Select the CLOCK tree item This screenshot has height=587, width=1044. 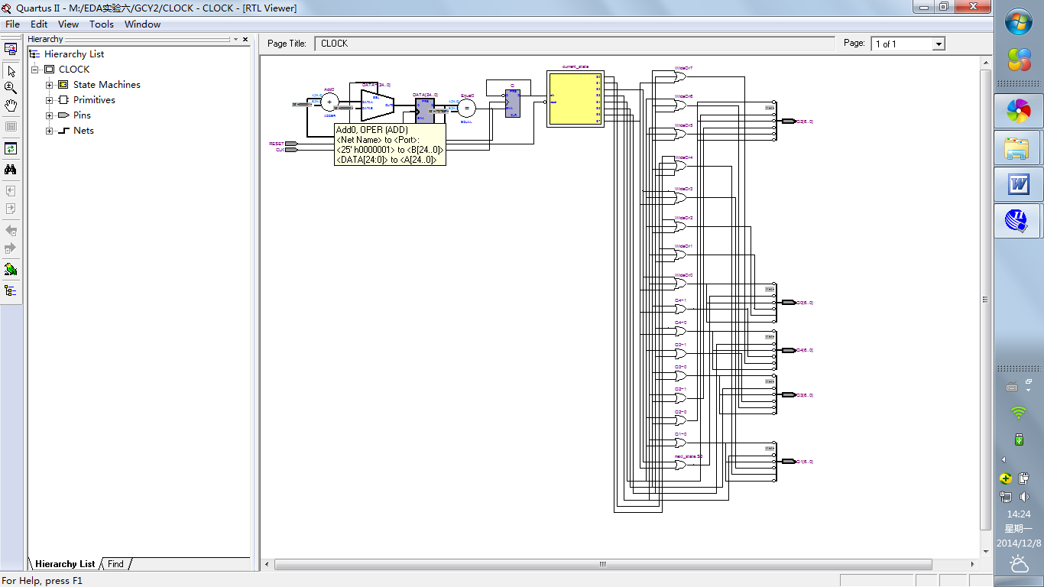74,70
